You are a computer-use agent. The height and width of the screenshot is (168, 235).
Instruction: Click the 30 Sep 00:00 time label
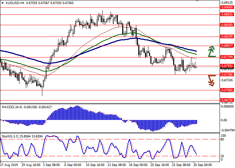tap(203, 165)
